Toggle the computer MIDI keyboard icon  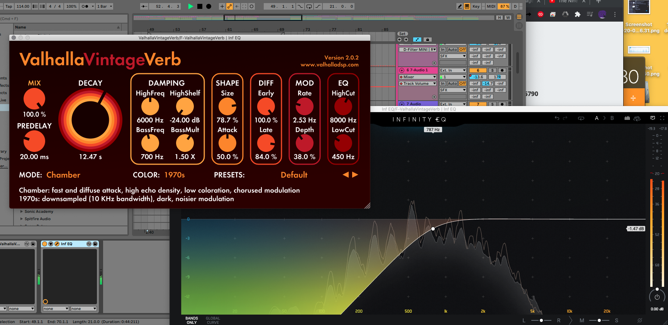coord(467,6)
